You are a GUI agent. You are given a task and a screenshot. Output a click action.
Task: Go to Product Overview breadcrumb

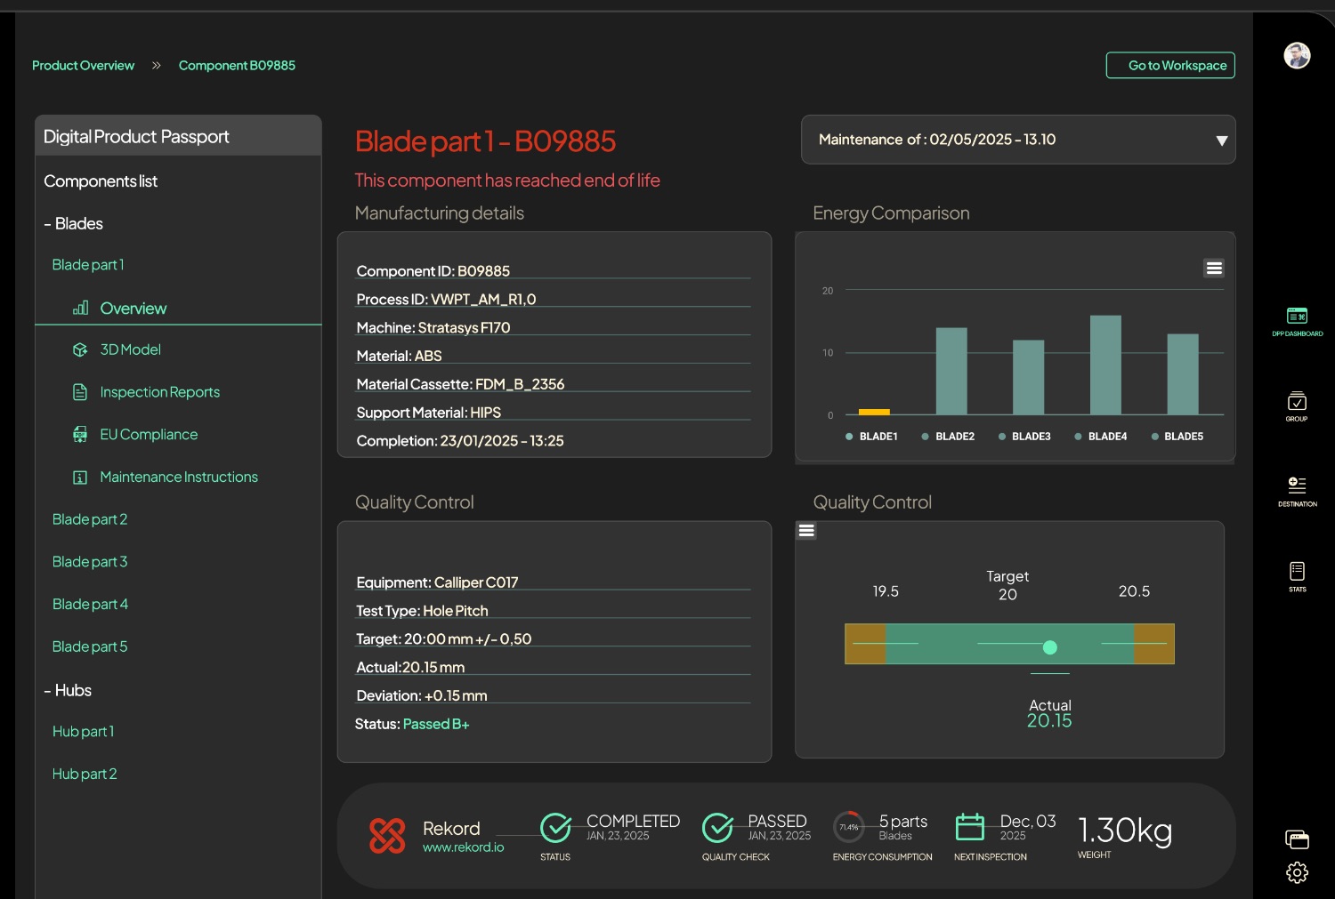(83, 66)
